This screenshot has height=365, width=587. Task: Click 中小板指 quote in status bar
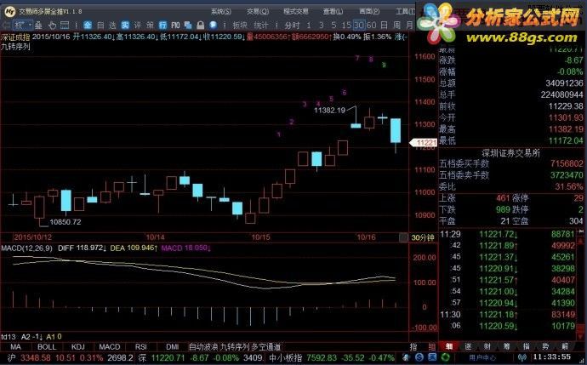[332, 357]
